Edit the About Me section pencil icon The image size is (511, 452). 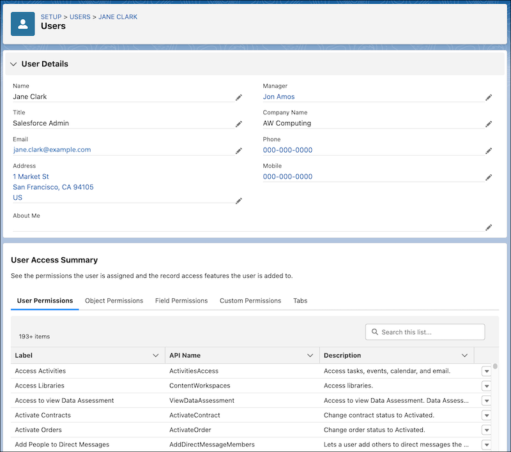pyautogui.click(x=489, y=227)
